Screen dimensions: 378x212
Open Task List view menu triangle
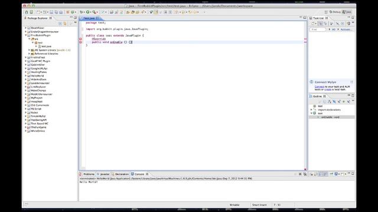(353, 22)
